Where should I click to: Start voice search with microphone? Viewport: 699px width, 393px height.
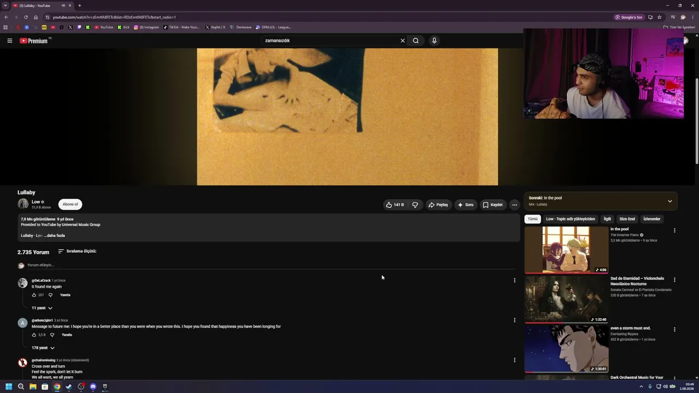(x=434, y=40)
